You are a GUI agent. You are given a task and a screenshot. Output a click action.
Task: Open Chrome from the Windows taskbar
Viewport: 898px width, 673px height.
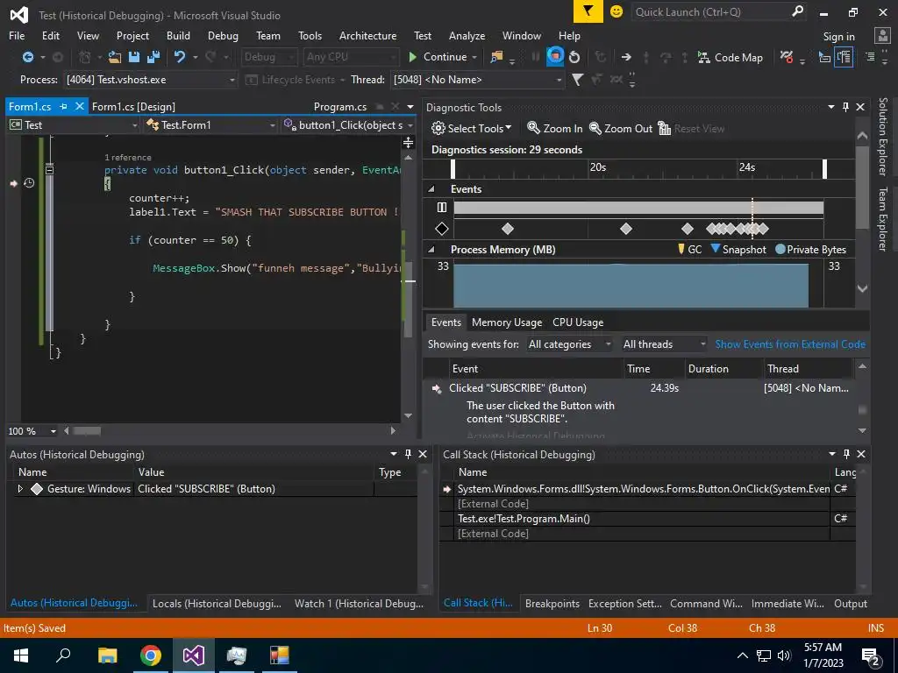click(x=150, y=655)
